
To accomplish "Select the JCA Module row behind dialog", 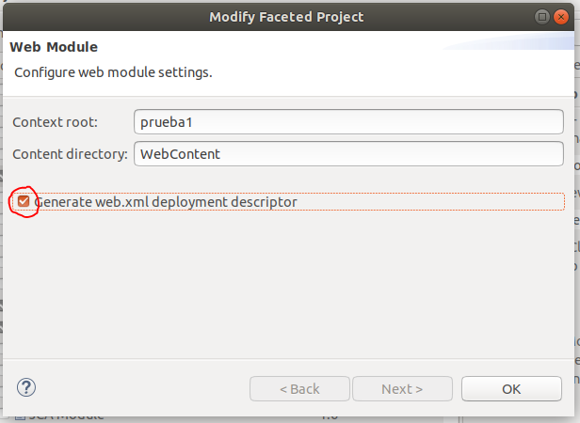I will pyautogui.click(x=230, y=416).
